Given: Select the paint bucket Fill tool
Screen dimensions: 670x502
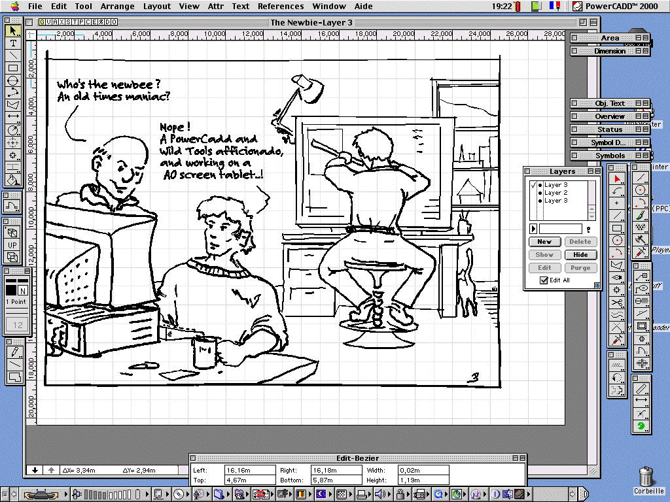Looking at the screenshot, I should click(13, 180).
